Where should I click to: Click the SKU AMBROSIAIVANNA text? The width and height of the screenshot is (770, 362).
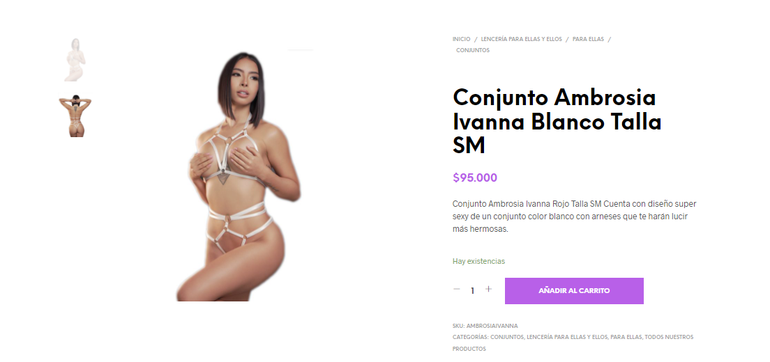tap(485, 326)
